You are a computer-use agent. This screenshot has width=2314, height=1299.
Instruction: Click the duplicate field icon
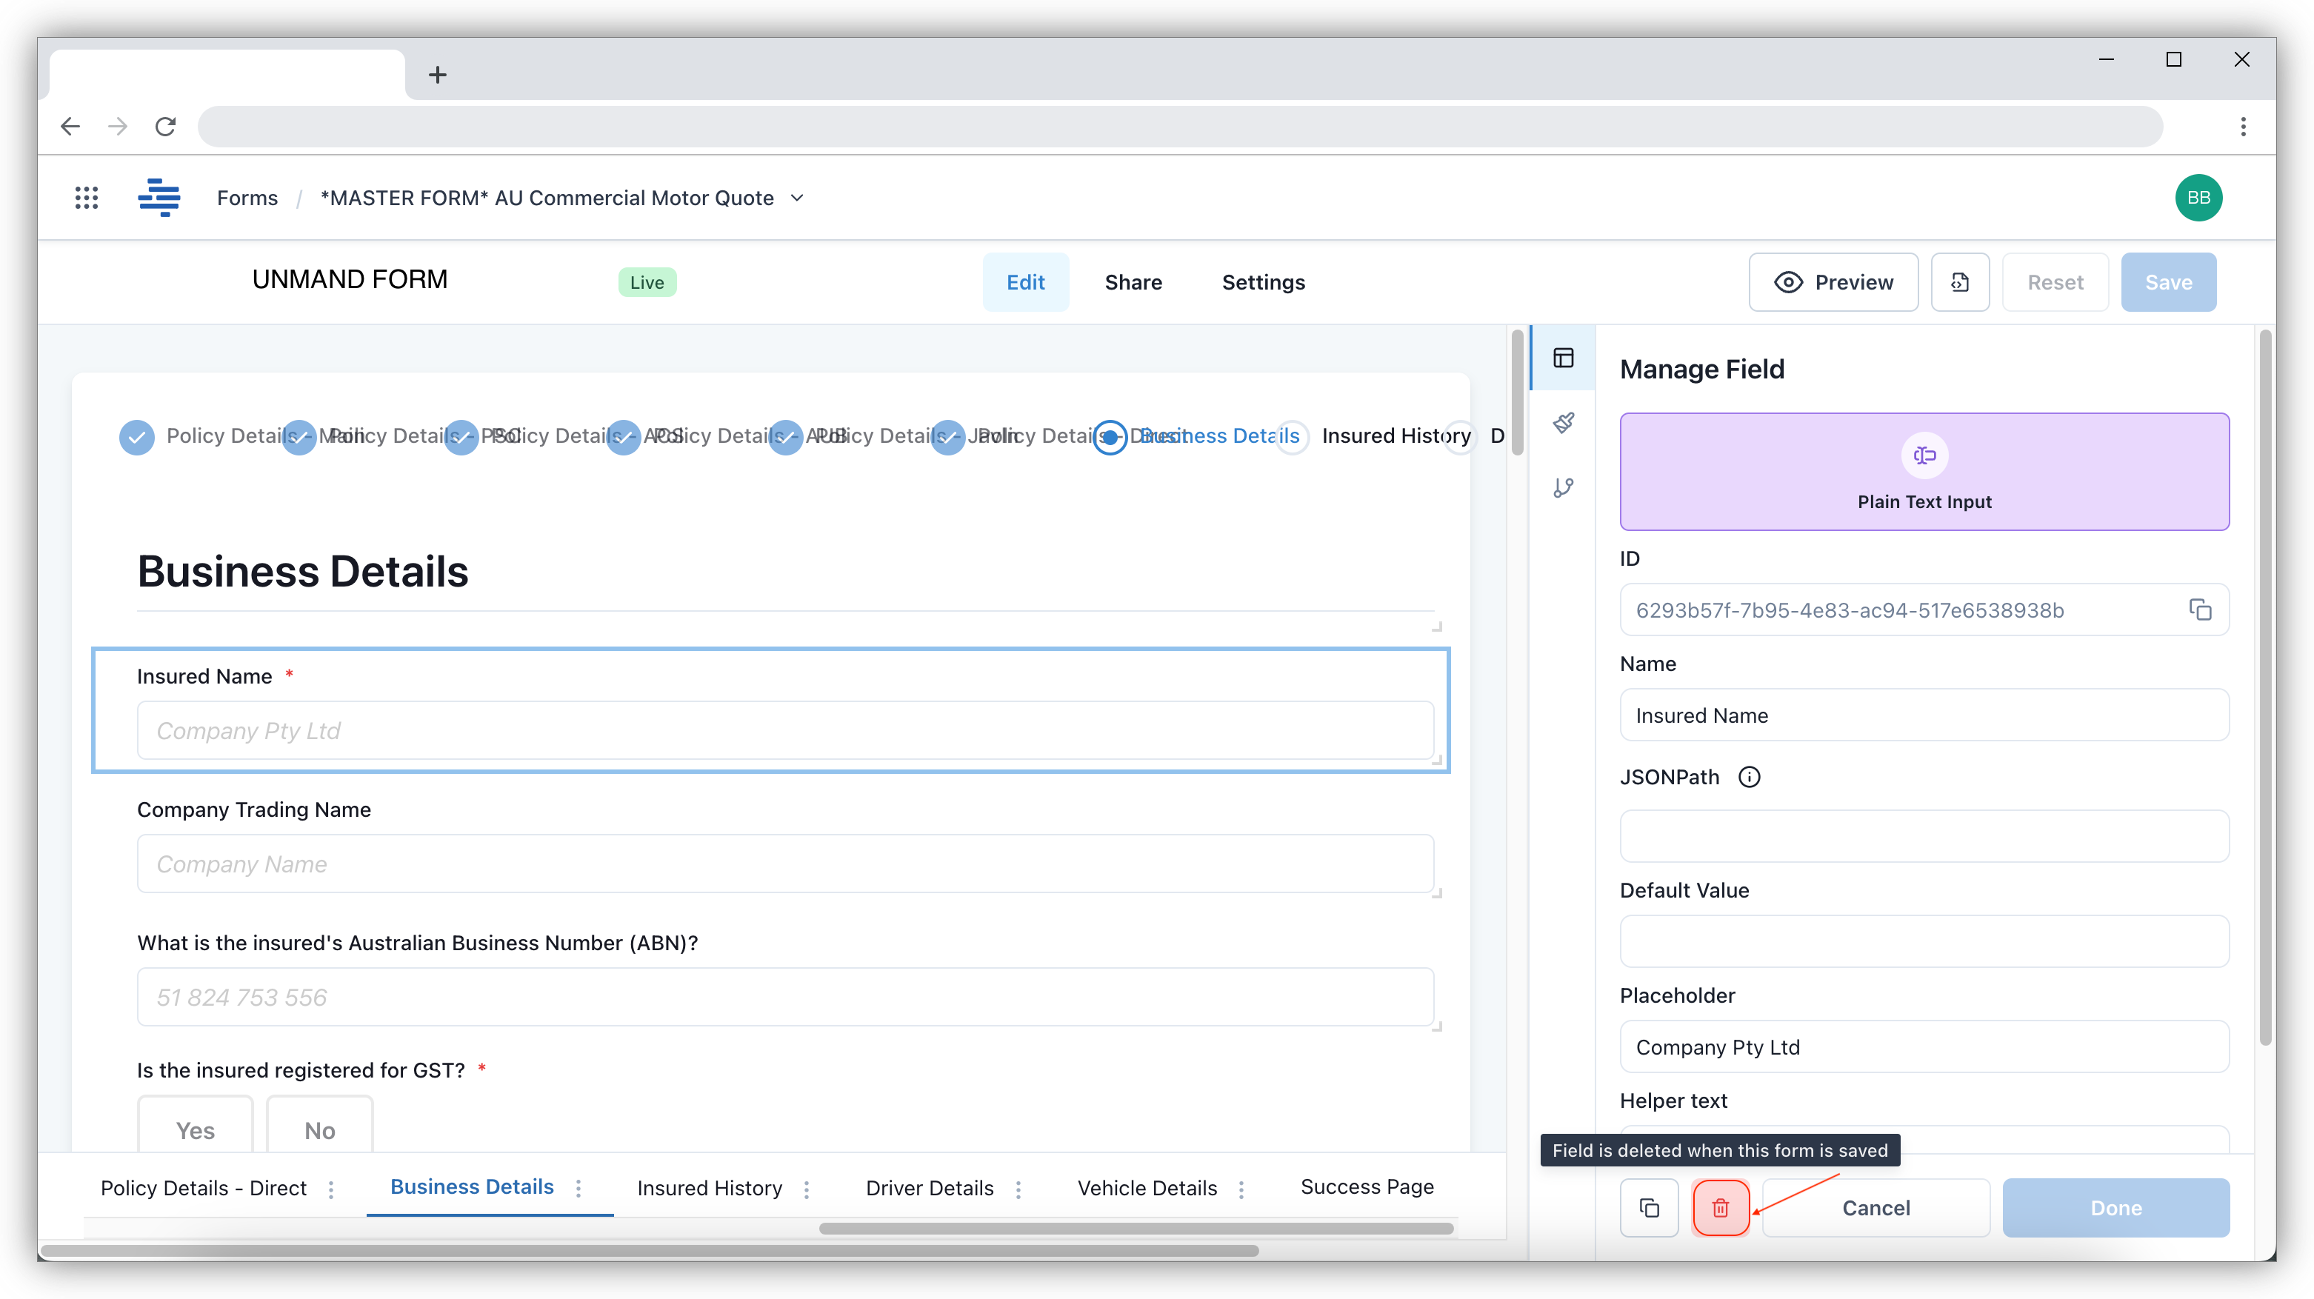(x=1650, y=1207)
